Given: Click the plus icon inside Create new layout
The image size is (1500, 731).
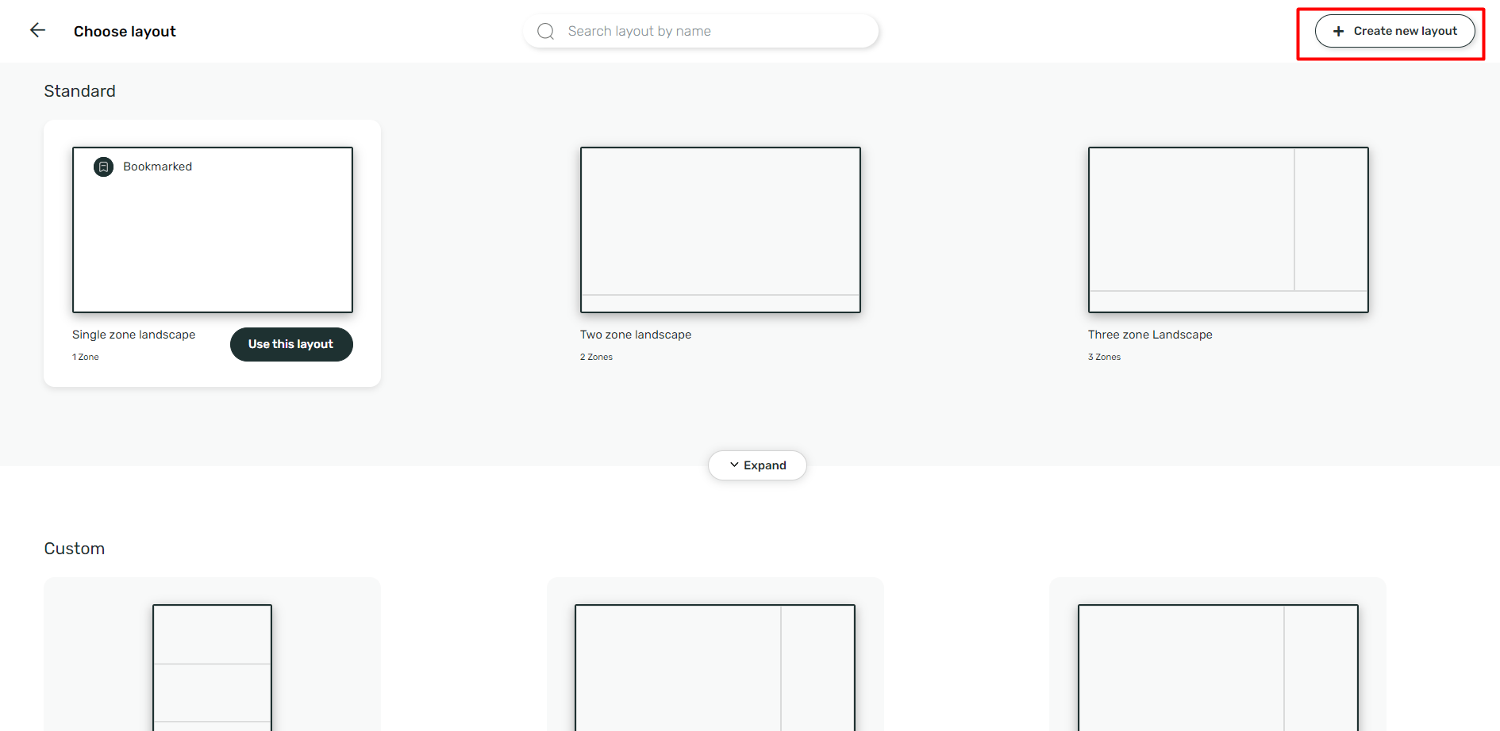Looking at the screenshot, I should point(1338,31).
